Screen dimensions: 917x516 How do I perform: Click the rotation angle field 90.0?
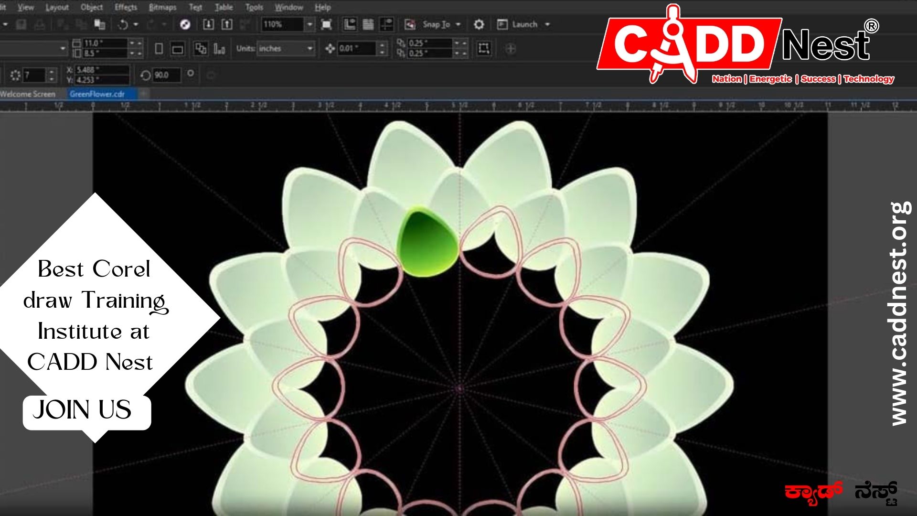[167, 75]
